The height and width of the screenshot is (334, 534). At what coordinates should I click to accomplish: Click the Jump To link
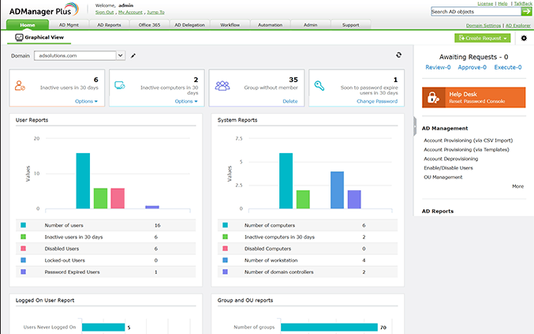(x=155, y=13)
